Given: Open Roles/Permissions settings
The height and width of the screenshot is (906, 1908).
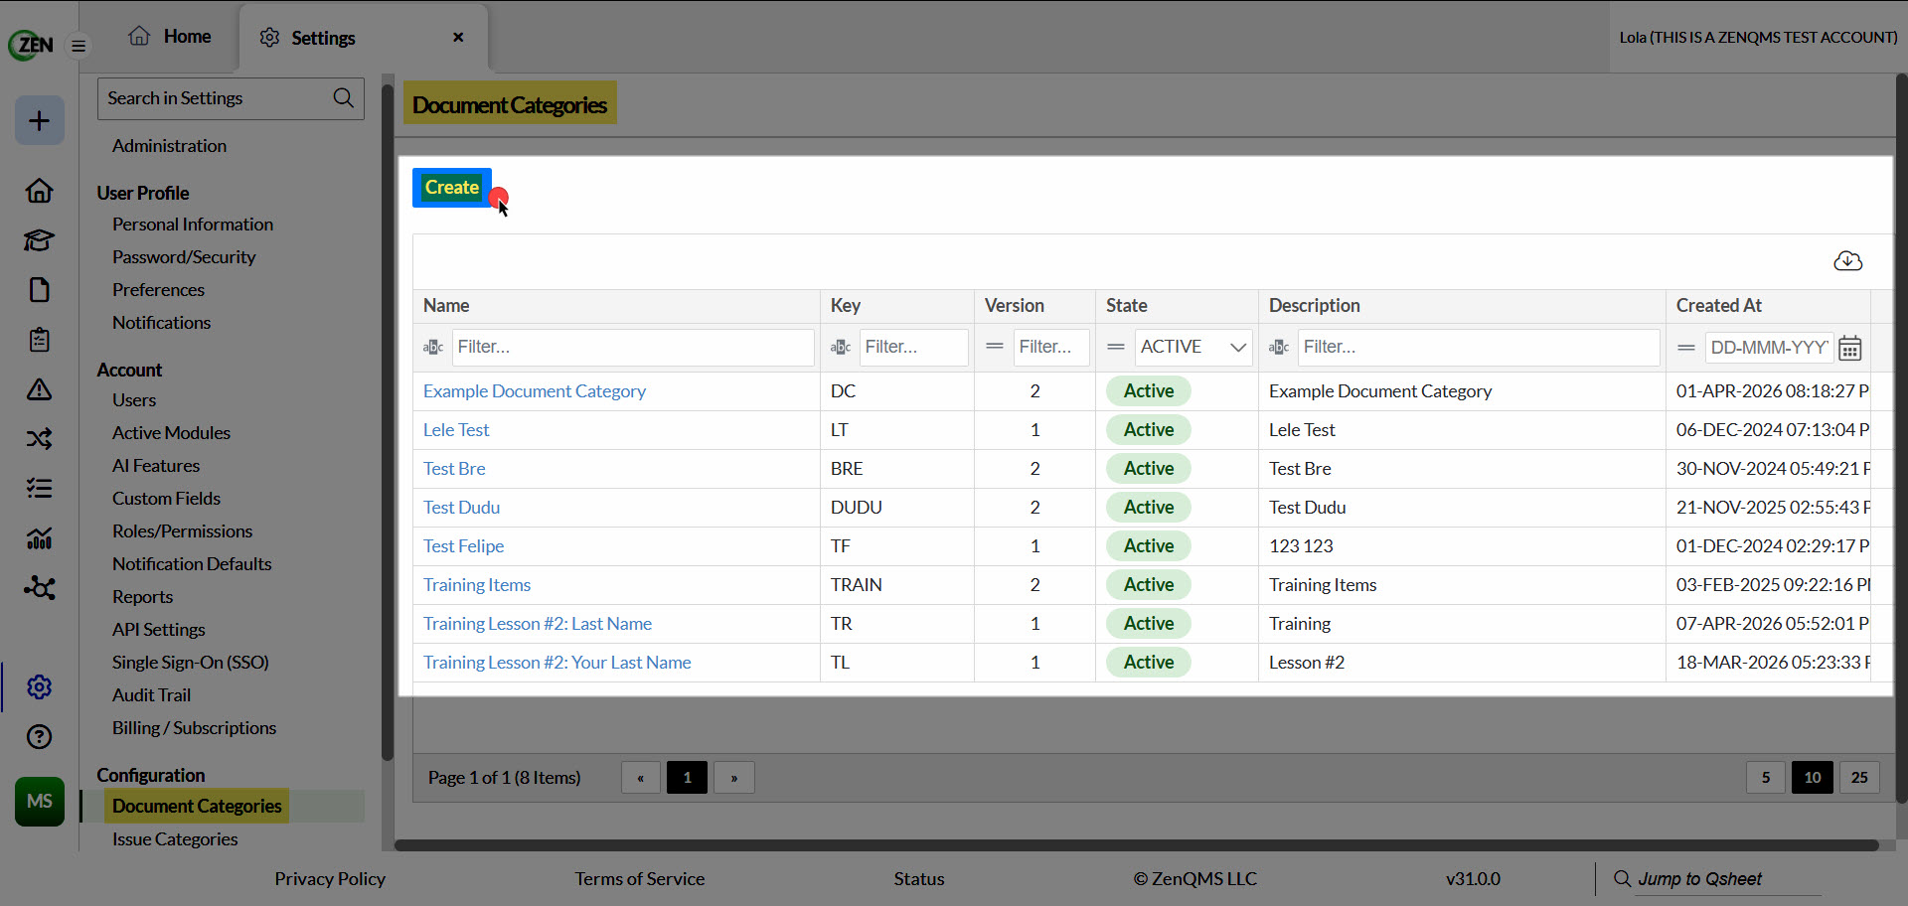Looking at the screenshot, I should (182, 531).
